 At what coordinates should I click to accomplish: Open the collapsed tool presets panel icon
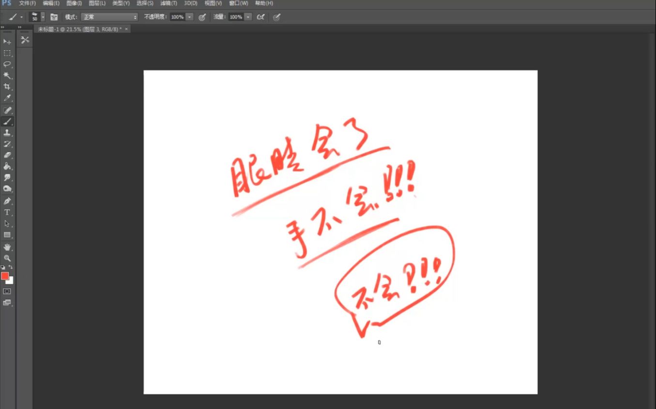point(25,40)
